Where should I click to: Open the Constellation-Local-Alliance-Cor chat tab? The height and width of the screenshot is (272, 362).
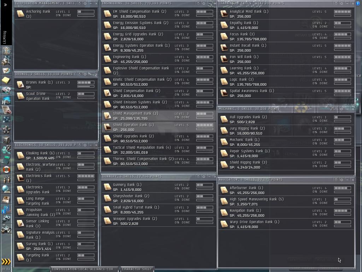click(84, 269)
